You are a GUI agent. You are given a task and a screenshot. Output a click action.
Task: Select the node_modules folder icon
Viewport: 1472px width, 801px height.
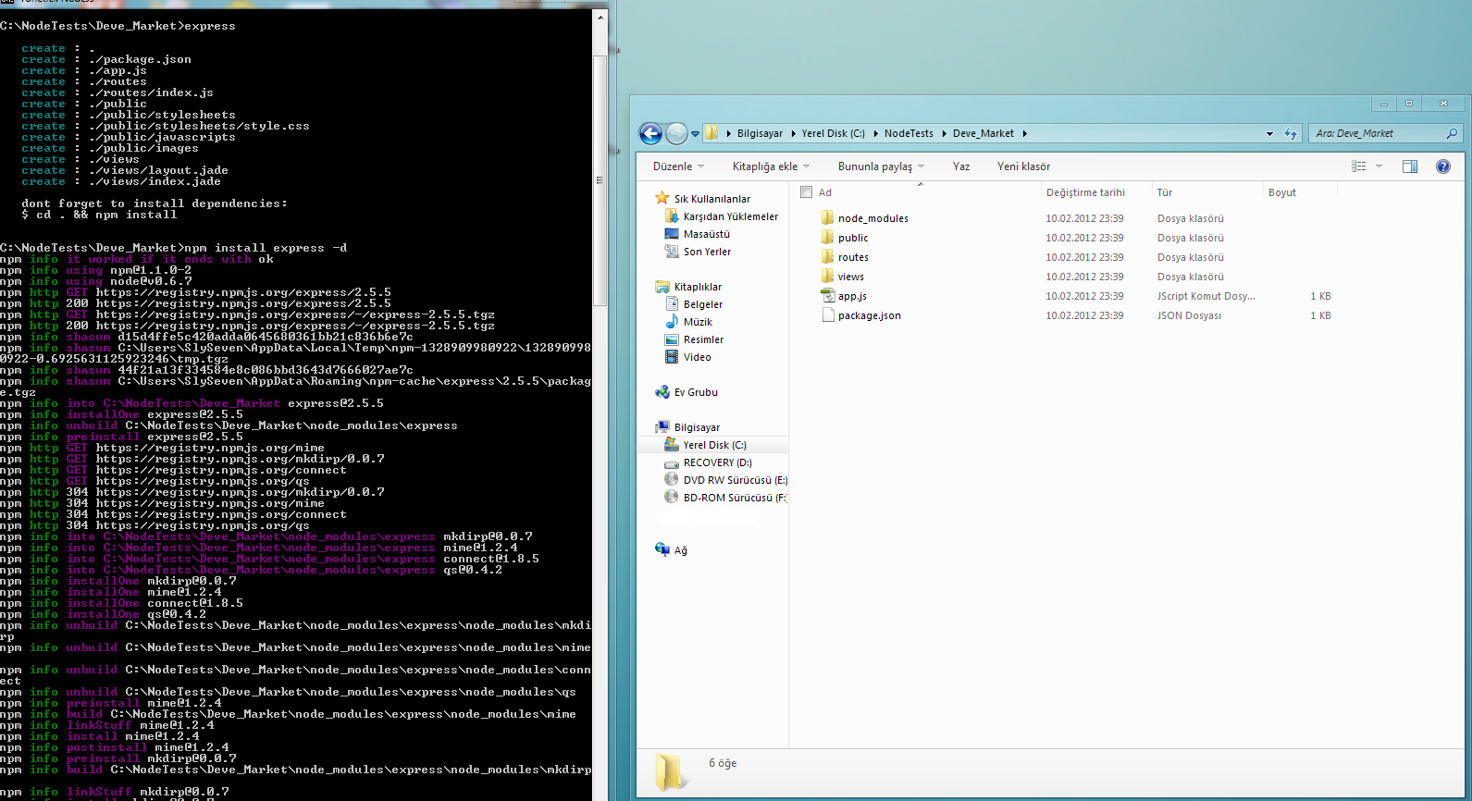(827, 218)
